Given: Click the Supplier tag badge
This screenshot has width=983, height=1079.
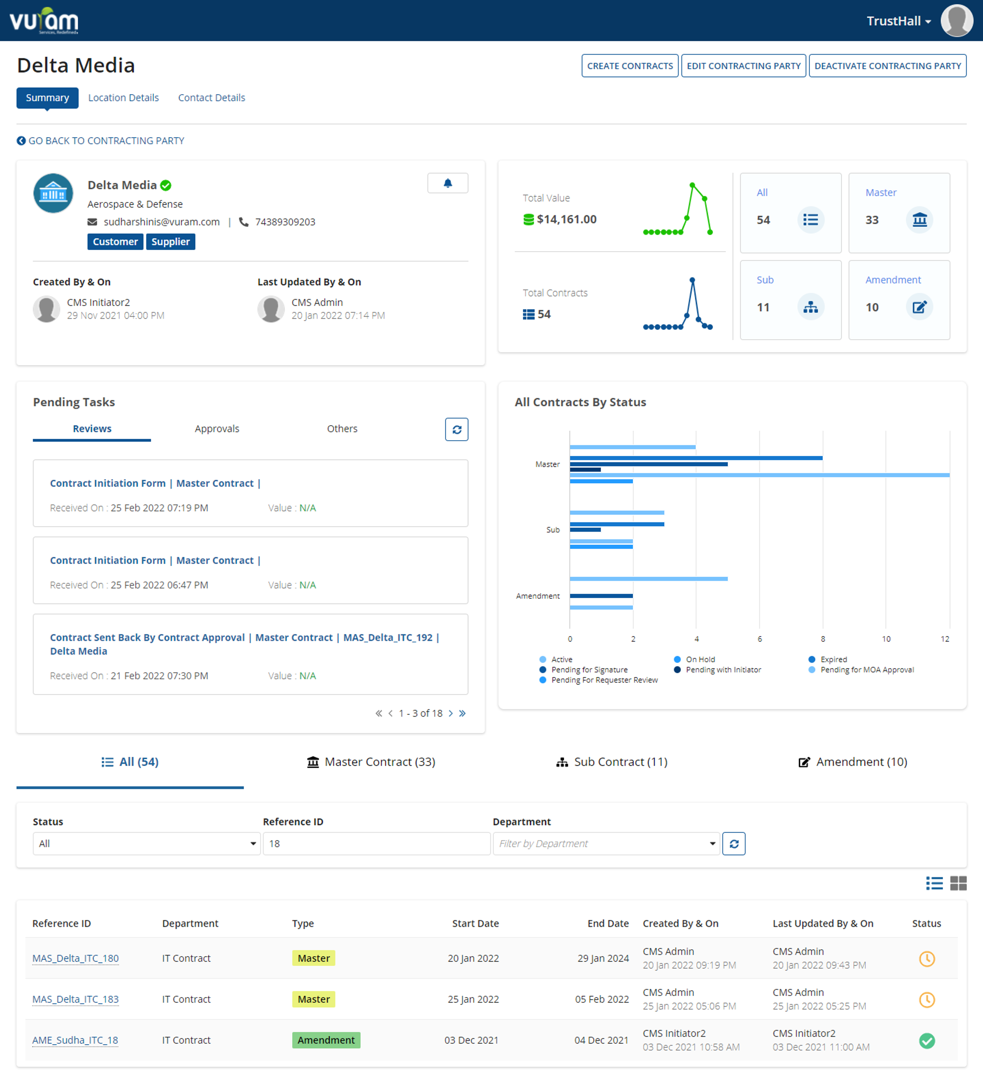Looking at the screenshot, I should [x=170, y=241].
